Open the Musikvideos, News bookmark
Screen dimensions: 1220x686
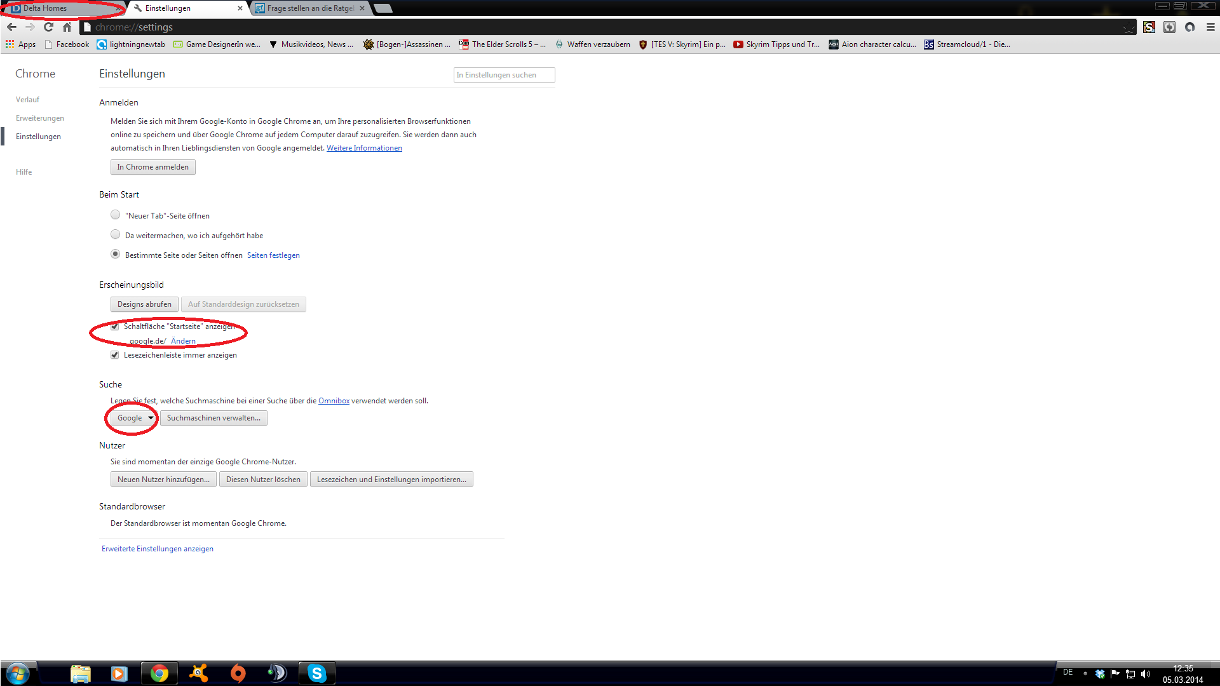tap(311, 44)
